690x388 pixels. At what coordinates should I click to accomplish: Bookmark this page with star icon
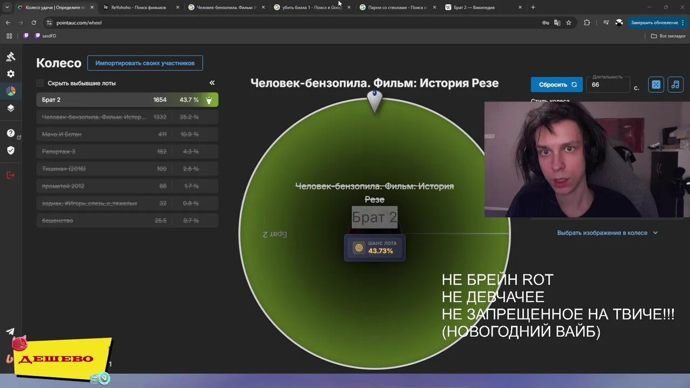pos(569,23)
